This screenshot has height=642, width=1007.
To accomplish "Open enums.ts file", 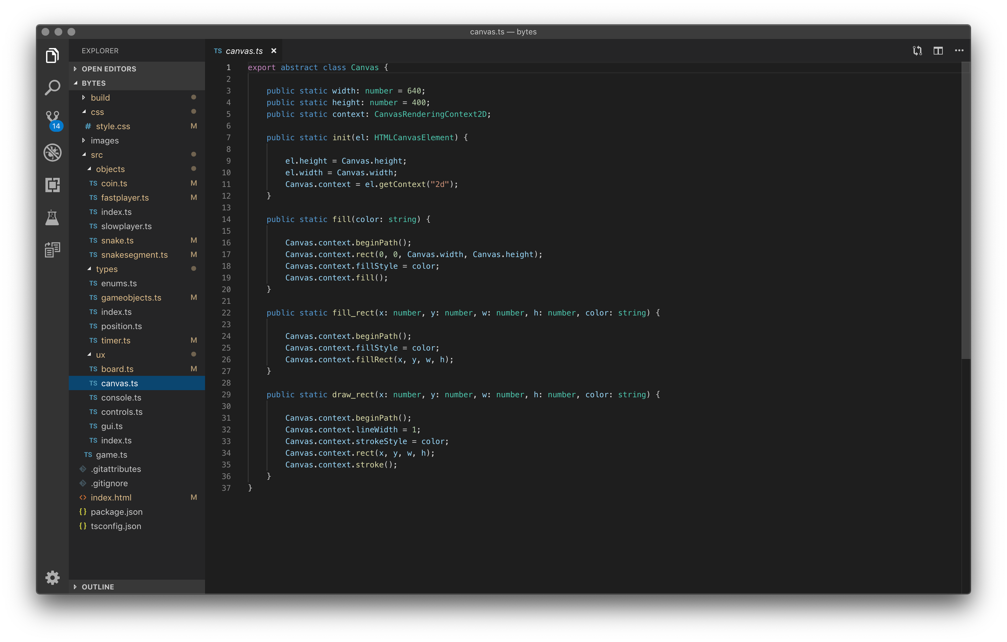I will pyautogui.click(x=137, y=283).
